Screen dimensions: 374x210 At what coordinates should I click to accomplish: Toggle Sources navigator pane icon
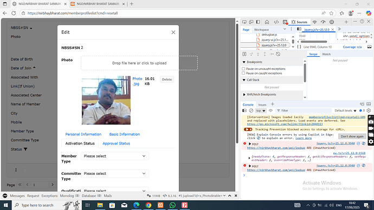coord(299,29)
